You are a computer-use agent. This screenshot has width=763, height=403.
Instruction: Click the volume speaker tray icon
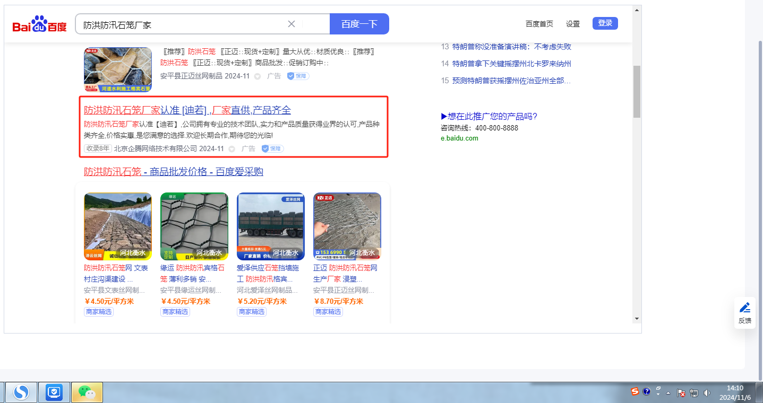point(707,393)
